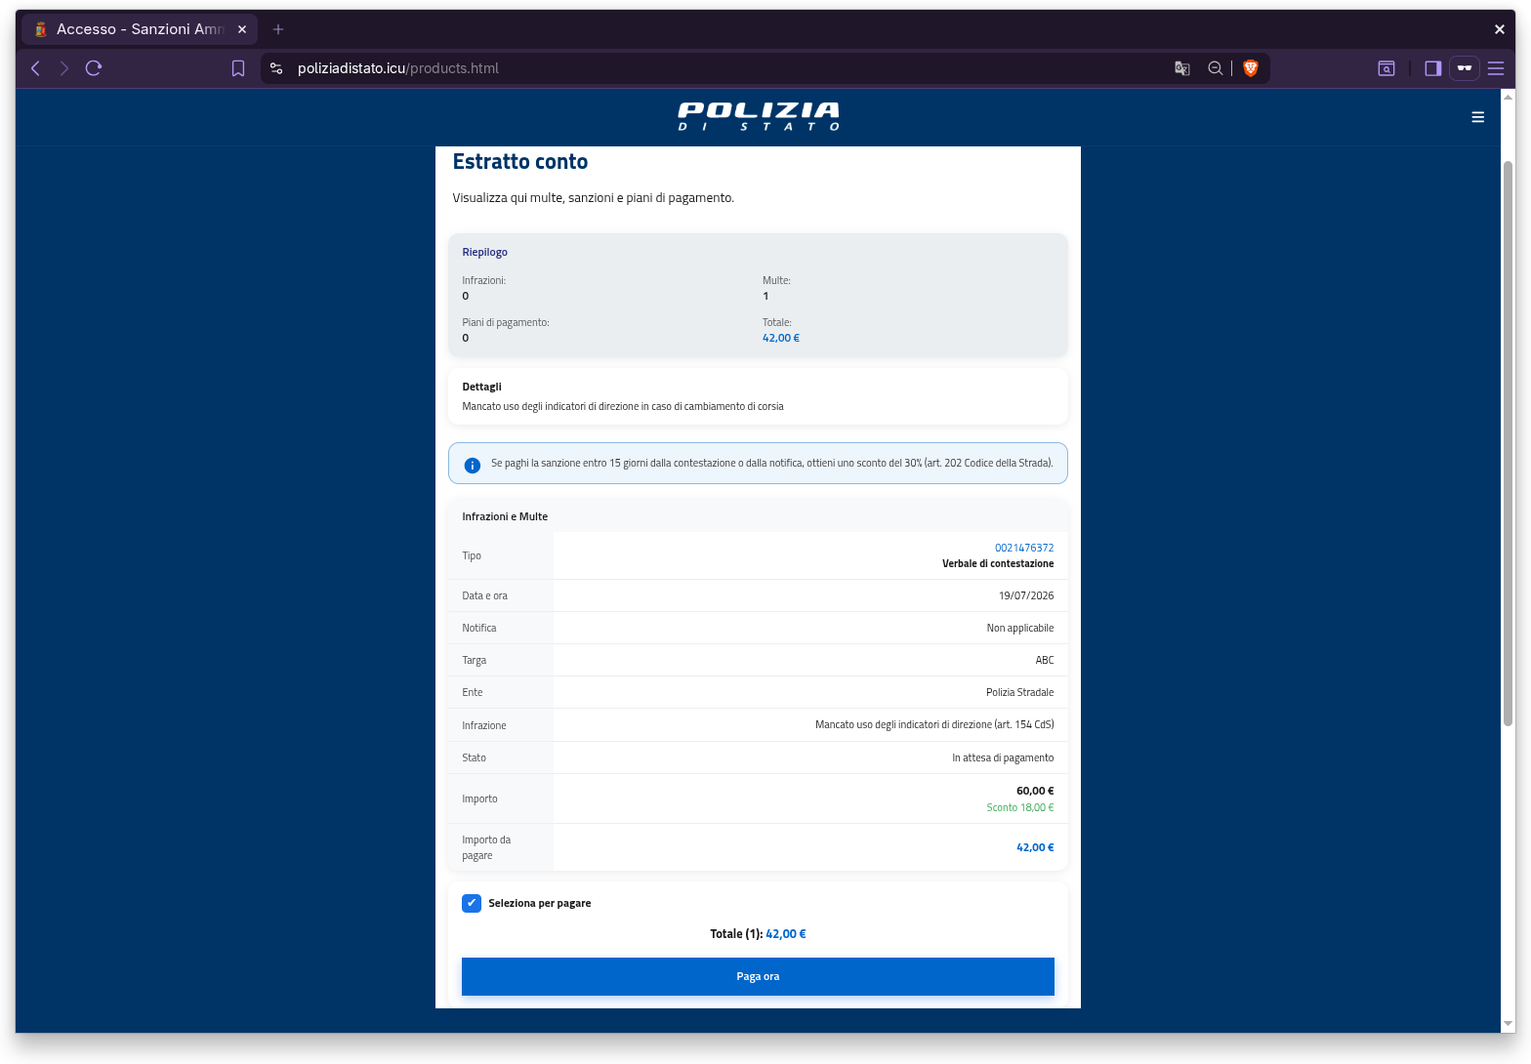Bookmark this page
The height and width of the screenshot is (1064, 1531).
tap(237, 68)
